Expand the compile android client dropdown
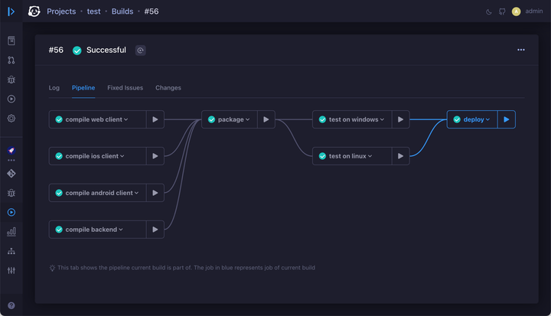Screen dimensions: 551x316 [x=136, y=193]
